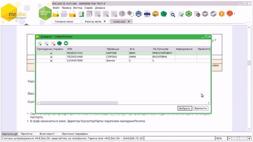
Task: Click the green hexagon down-arrow icon in dialog
Action: point(66,43)
